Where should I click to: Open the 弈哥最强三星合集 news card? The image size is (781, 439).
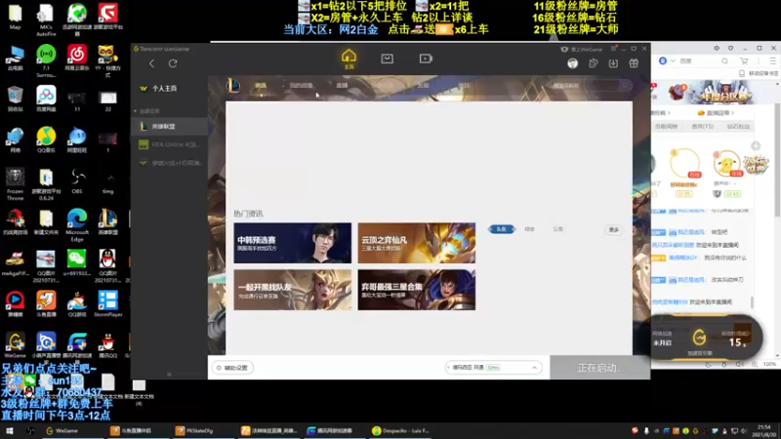click(x=417, y=290)
